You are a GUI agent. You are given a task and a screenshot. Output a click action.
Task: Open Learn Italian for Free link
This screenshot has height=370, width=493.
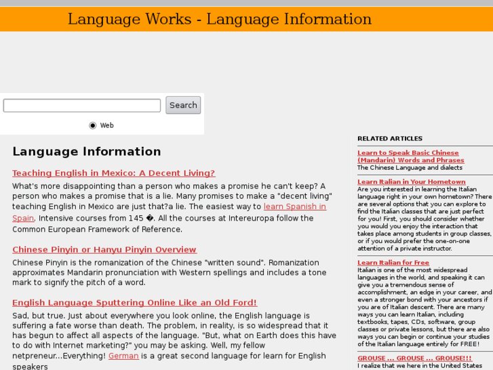pyautogui.click(x=393, y=262)
